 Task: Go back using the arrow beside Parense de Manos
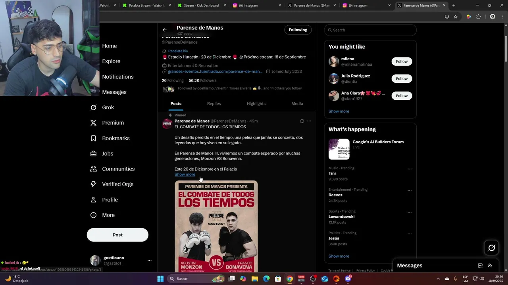tap(165, 30)
